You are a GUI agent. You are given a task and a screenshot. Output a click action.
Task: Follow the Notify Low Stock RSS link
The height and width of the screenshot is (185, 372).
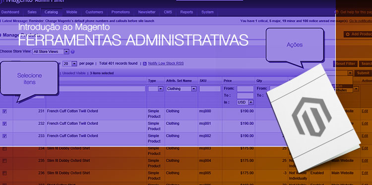pos(166,63)
